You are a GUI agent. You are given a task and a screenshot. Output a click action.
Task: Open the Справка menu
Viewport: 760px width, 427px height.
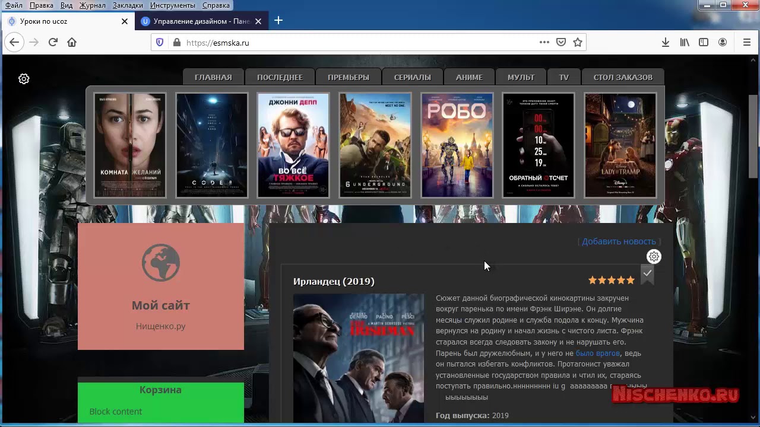tap(216, 5)
